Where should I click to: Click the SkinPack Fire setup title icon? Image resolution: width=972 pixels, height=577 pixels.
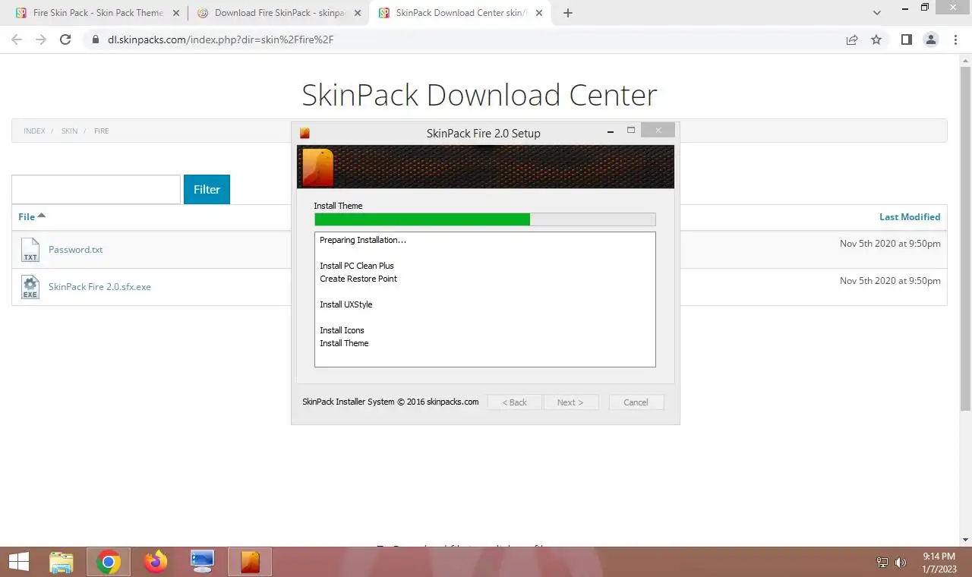[305, 133]
